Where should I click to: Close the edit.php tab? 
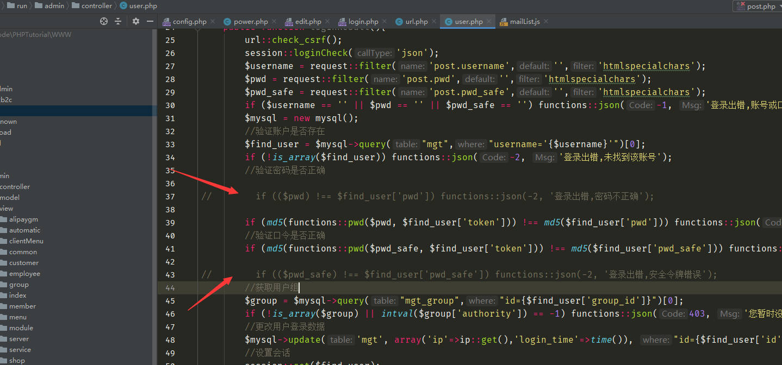click(327, 22)
